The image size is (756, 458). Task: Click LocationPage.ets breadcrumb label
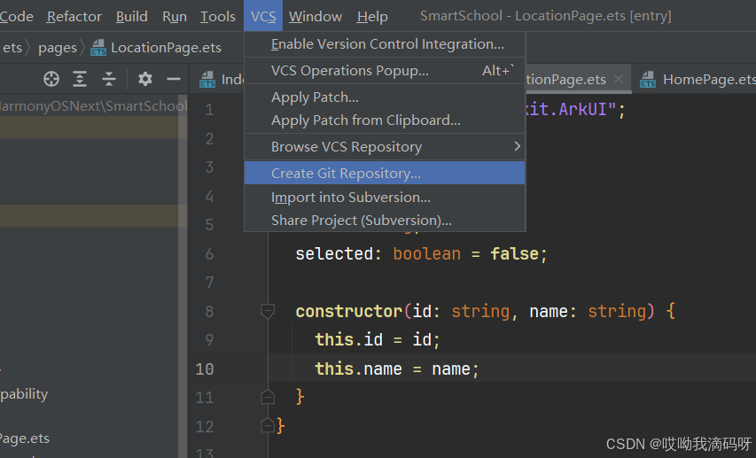(166, 48)
